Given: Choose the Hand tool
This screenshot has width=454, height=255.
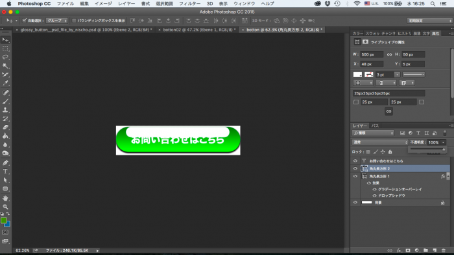Looking at the screenshot, I should click(5, 198).
